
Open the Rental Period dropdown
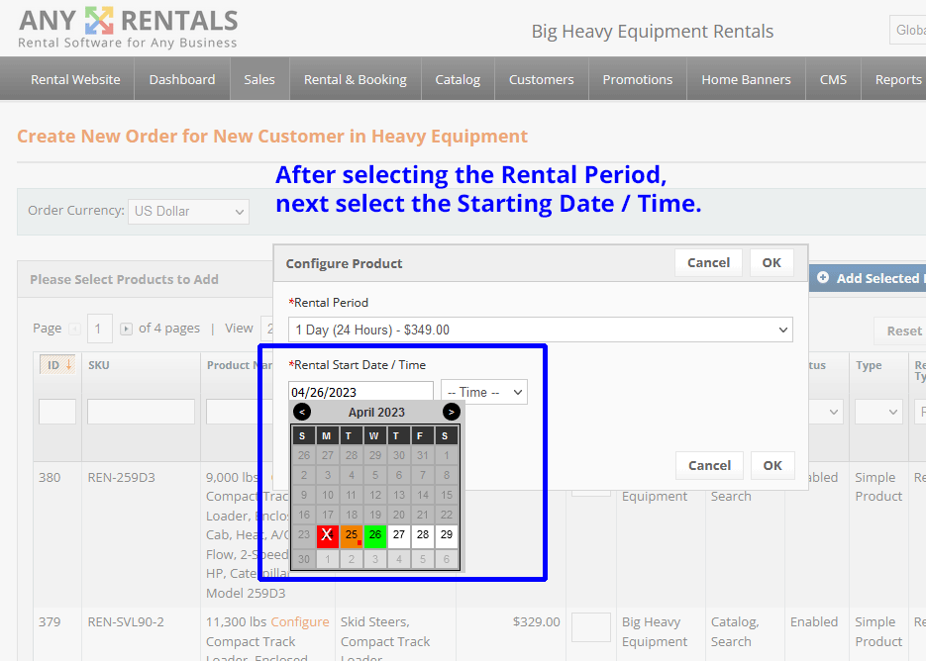point(540,330)
